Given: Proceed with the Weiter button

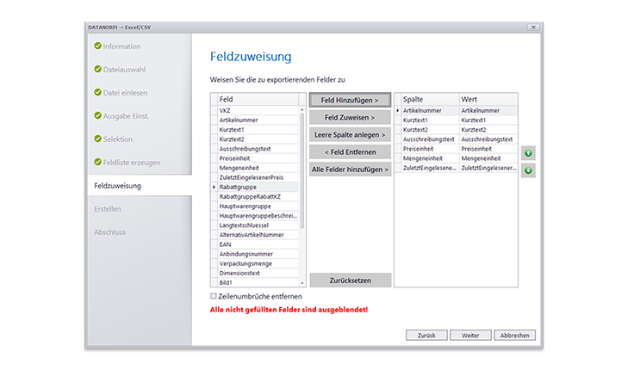Looking at the screenshot, I should tap(470, 336).
